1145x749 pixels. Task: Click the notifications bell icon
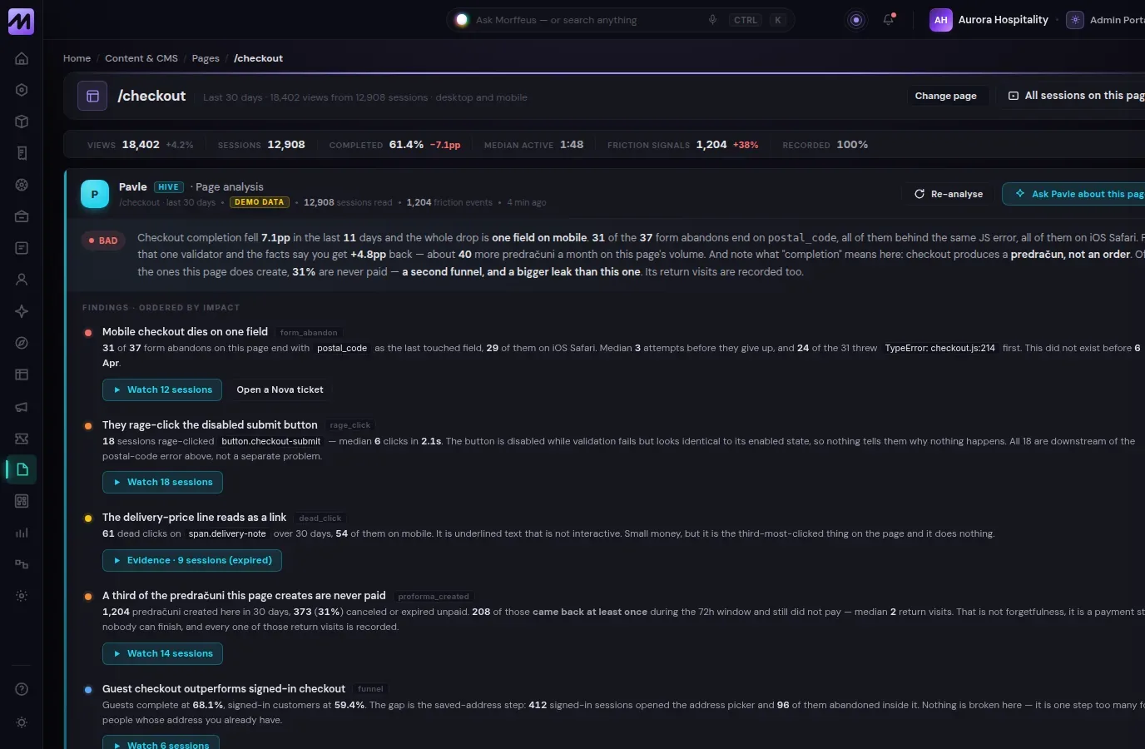click(x=889, y=20)
